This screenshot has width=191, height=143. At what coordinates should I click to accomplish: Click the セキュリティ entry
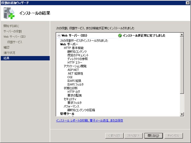click(x=70, y=99)
